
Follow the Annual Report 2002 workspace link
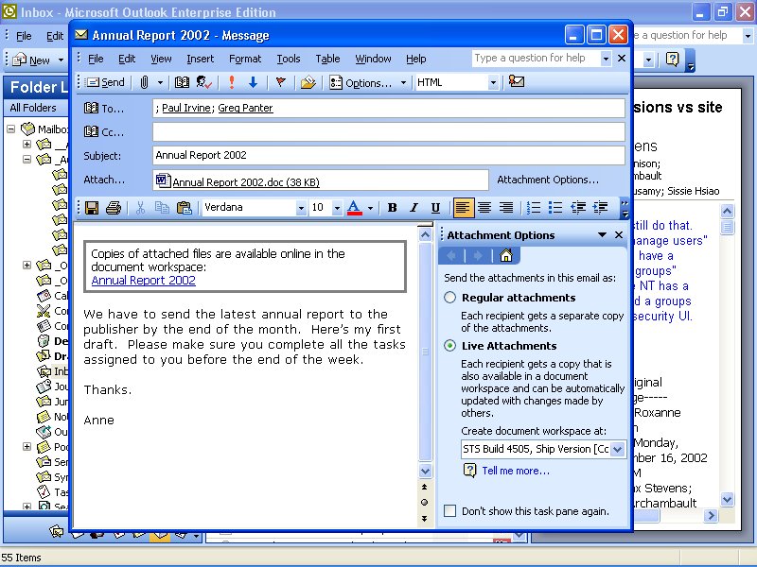[x=144, y=280]
